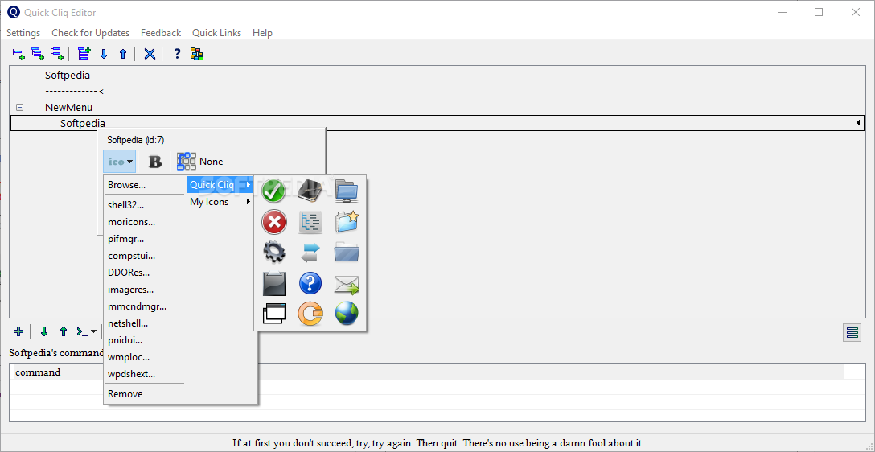The width and height of the screenshot is (875, 452).
Task: Open the Help menu
Action: [x=262, y=33]
